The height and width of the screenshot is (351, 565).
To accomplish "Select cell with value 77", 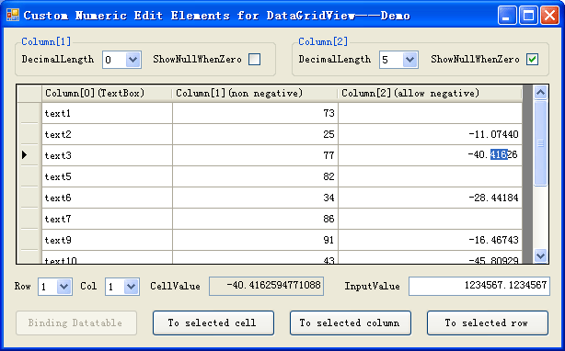I will click(255, 155).
